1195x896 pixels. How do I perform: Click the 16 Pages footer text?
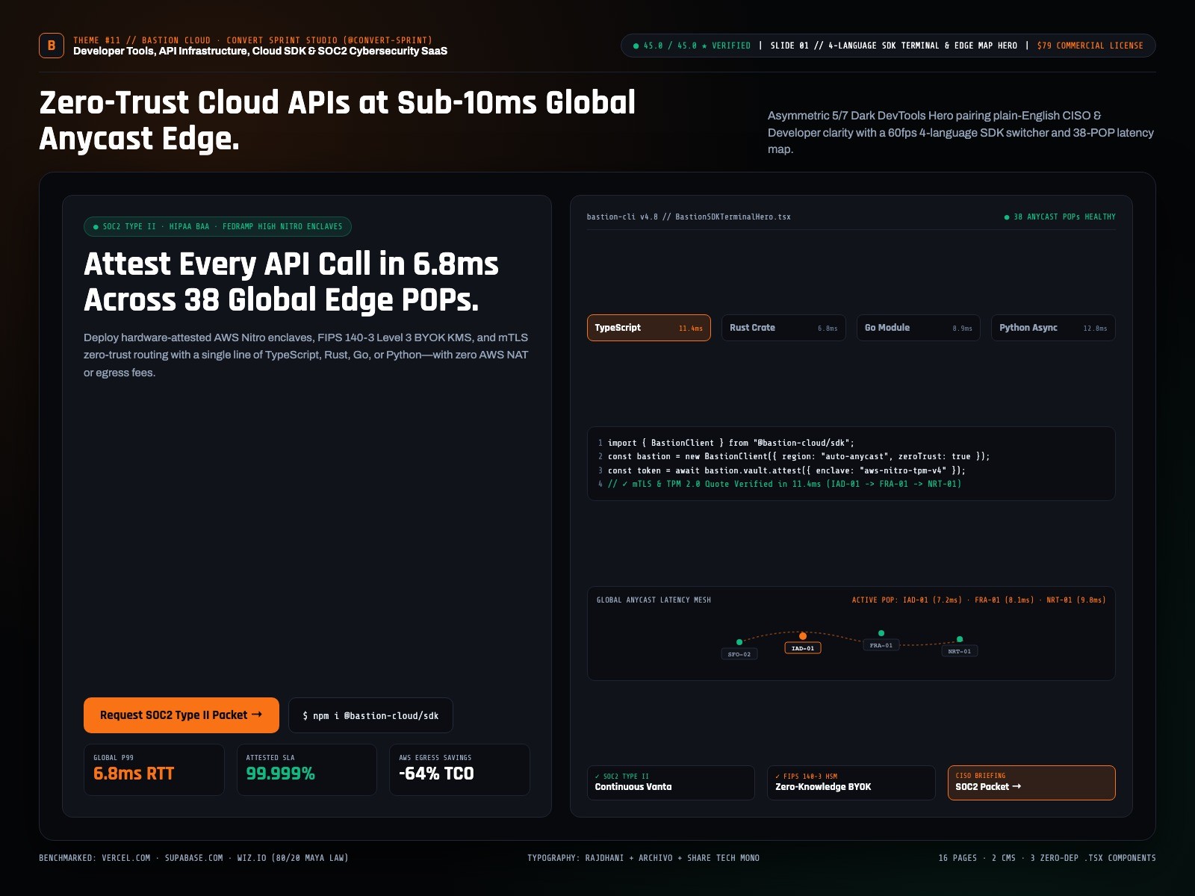[1047, 858]
